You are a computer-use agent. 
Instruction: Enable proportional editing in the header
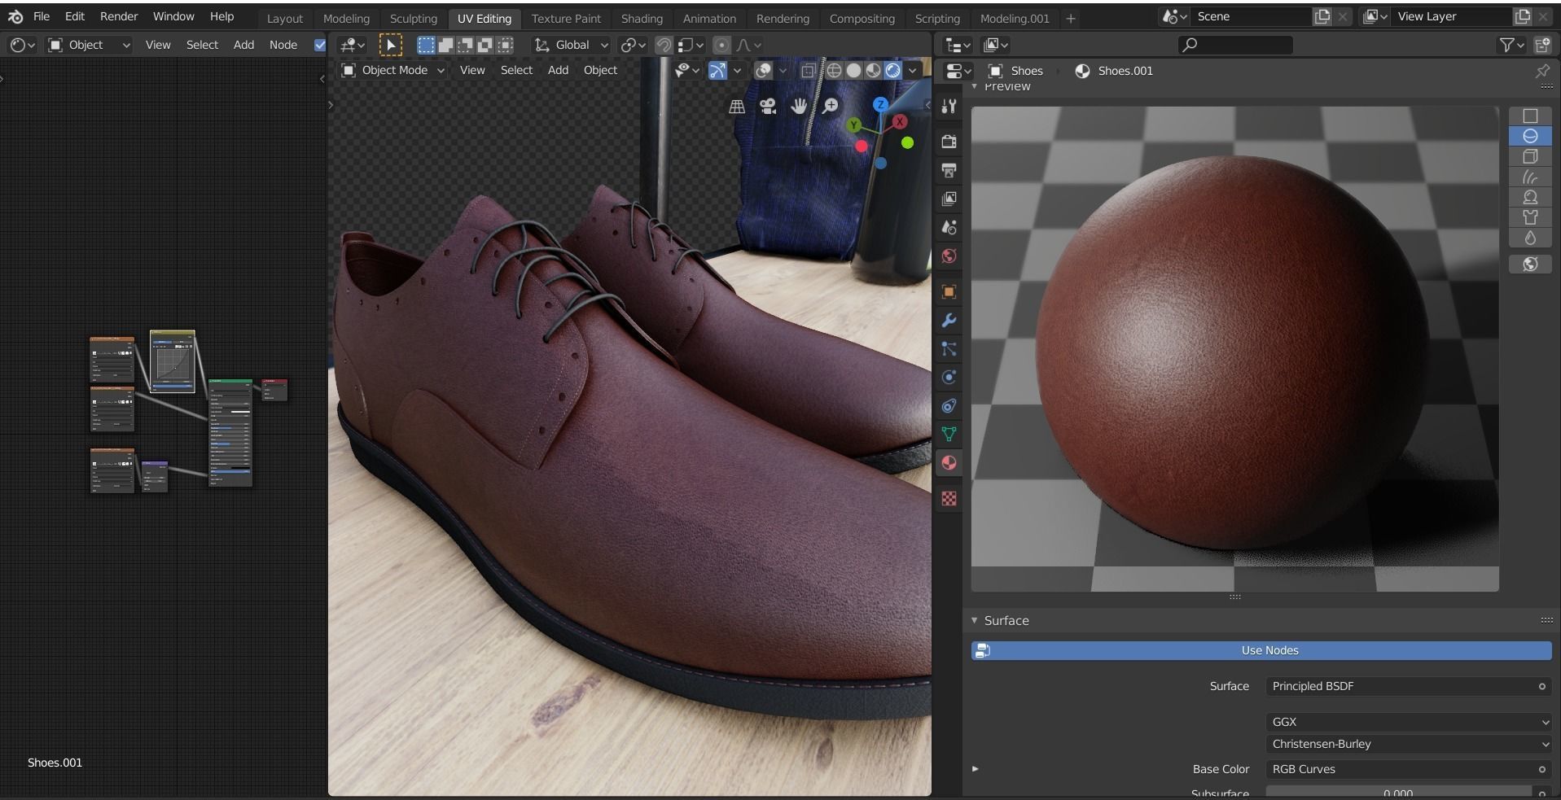point(721,45)
